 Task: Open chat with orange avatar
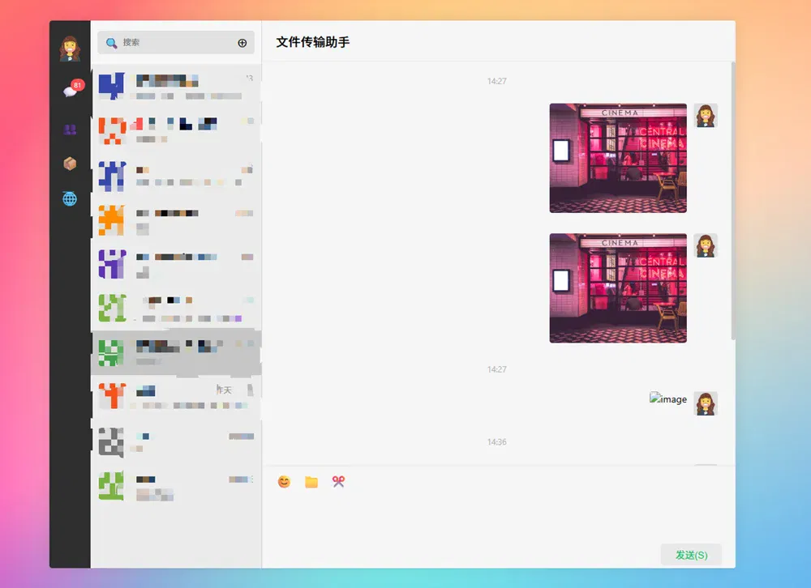[176, 220]
